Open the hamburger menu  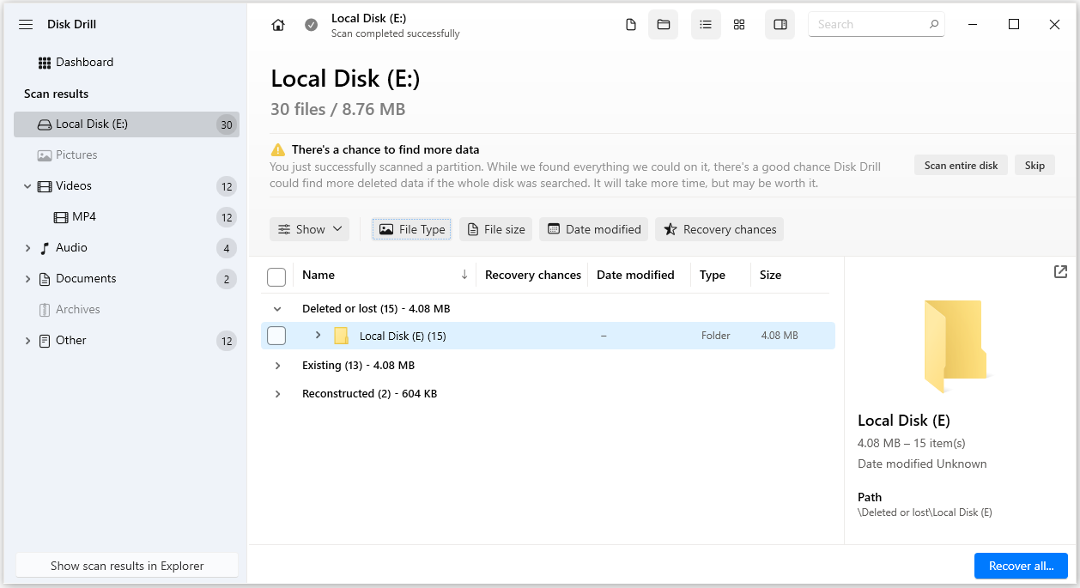tap(25, 24)
